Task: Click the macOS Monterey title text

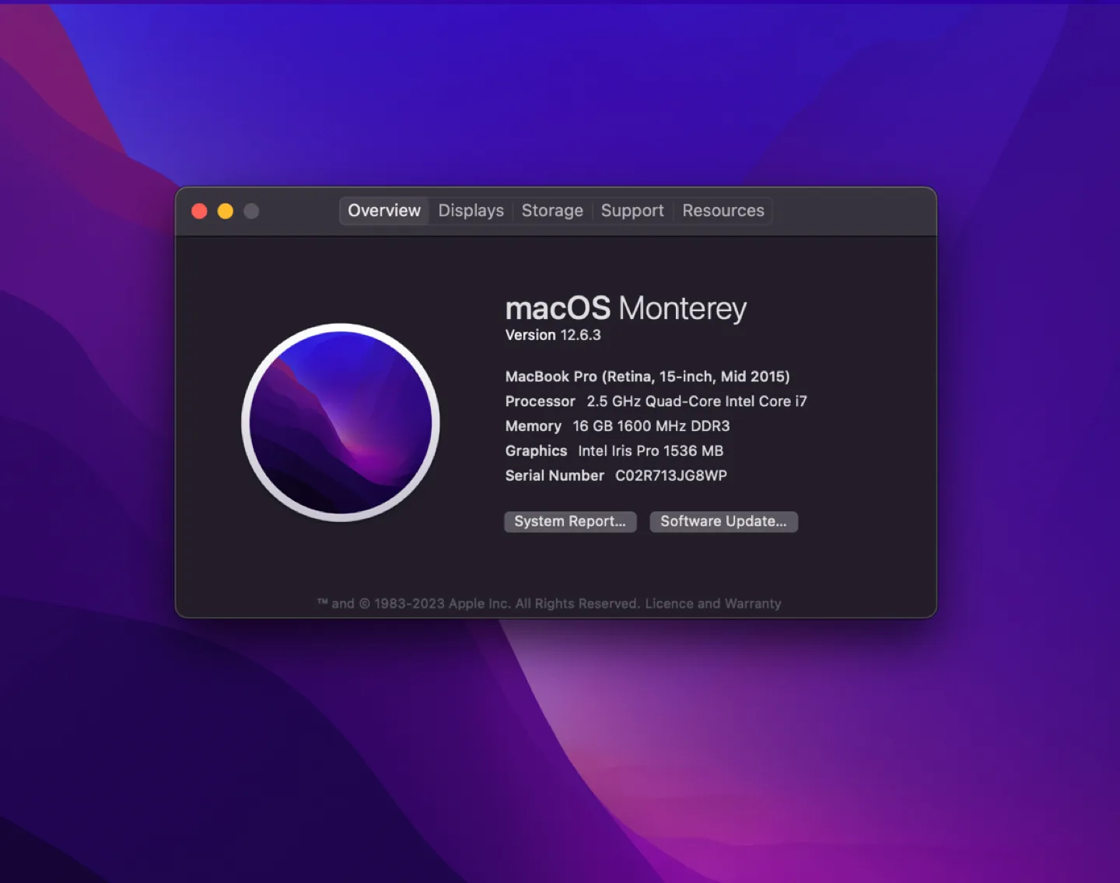Action: pos(625,308)
